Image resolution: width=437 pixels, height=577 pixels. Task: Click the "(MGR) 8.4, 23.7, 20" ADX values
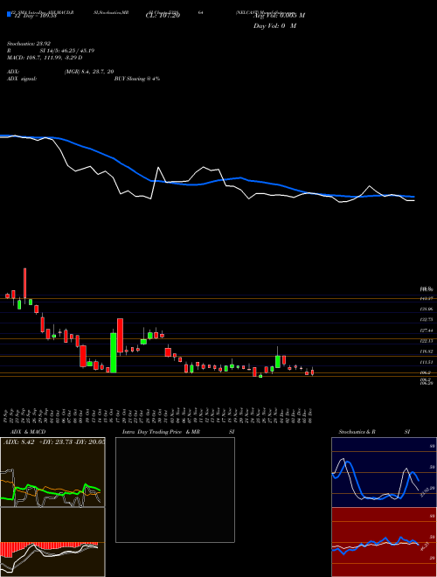88,72
